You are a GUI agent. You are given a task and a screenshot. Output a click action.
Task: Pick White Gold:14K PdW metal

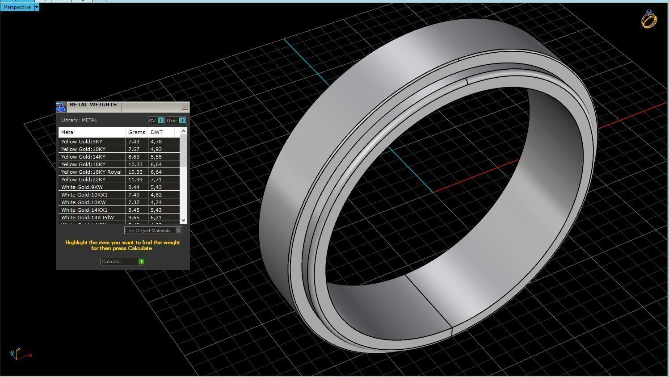119,218
